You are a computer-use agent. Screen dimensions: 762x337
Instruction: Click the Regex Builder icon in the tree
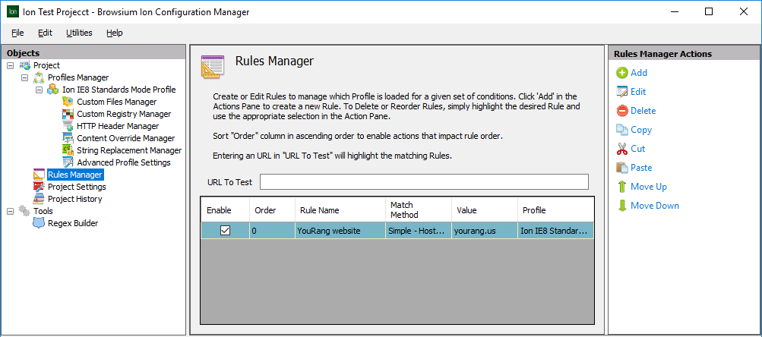click(x=39, y=223)
